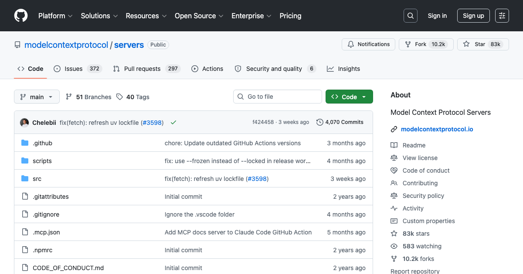The height and width of the screenshot is (274, 523).
Task: Click the verified commit checkmark
Action: coord(173,122)
